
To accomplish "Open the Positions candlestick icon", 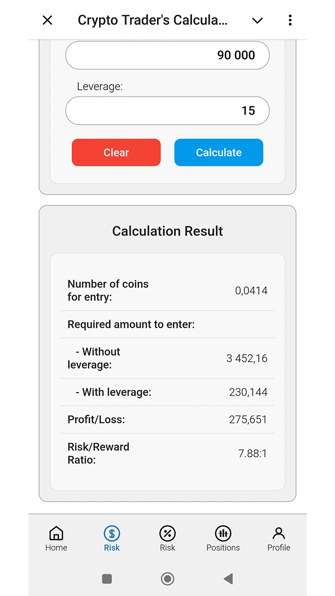I will (223, 533).
